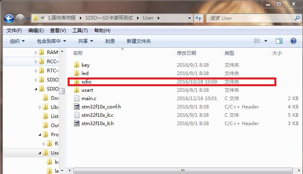Click the horizontal scrollbar thumb
303x174 pixels.
tap(183, 170)
